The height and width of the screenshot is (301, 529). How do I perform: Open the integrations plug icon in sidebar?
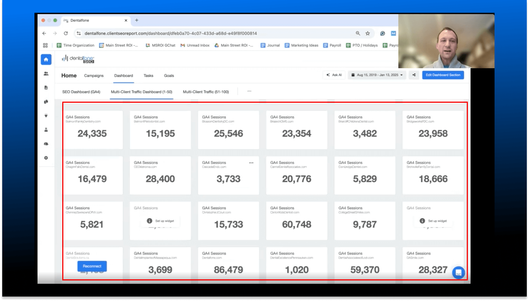point(46,116)
